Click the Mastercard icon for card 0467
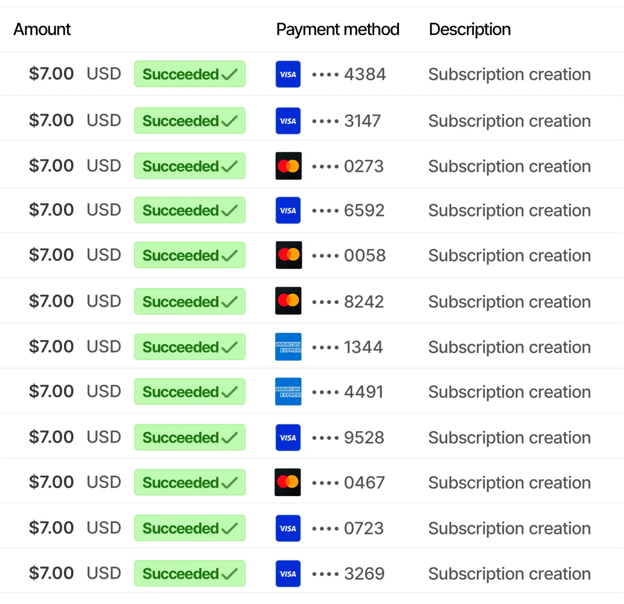The height and width of the screenshot is (604, 624). pos(288,482)
